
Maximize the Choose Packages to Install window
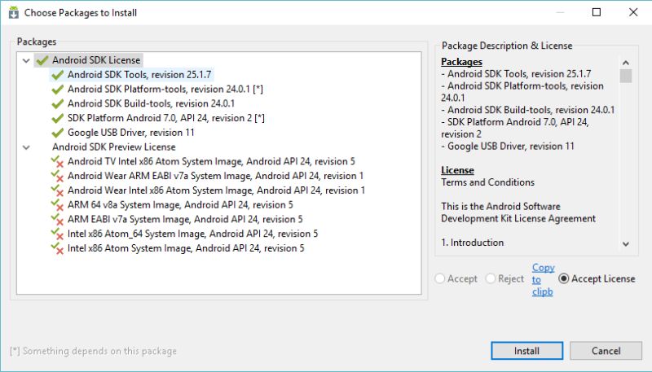tap(597, 12)
